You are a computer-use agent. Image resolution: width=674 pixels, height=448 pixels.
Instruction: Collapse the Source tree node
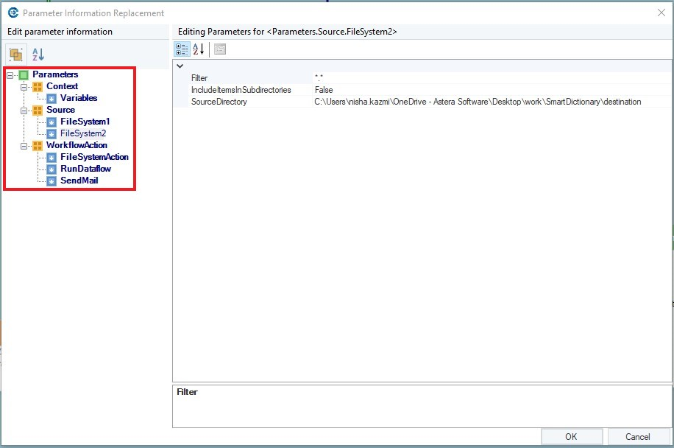(24, 110)
